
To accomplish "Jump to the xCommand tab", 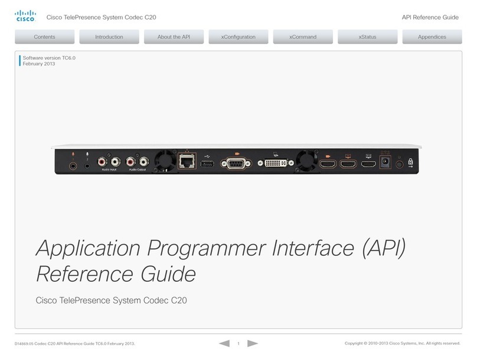I will coord(303,37).
